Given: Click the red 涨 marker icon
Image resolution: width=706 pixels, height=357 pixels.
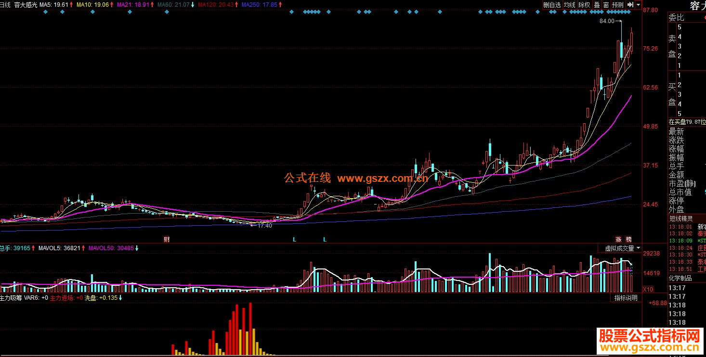Looking at the screenshot, I should [x=618, y=239].
